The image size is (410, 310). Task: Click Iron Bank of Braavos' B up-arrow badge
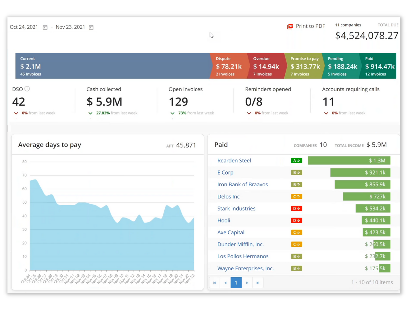click(x=296, y=184)
